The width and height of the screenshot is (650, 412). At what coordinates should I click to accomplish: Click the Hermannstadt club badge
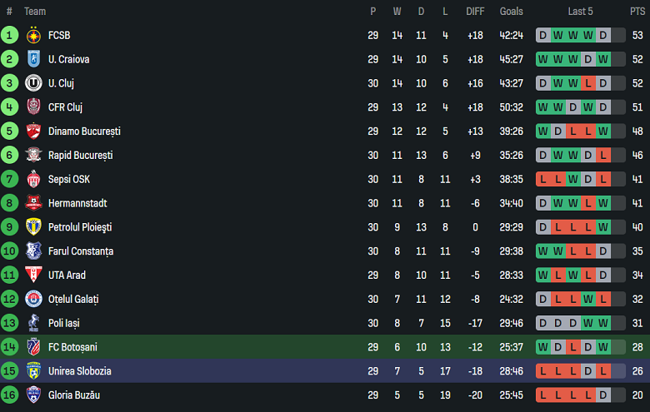click(33, 203)
